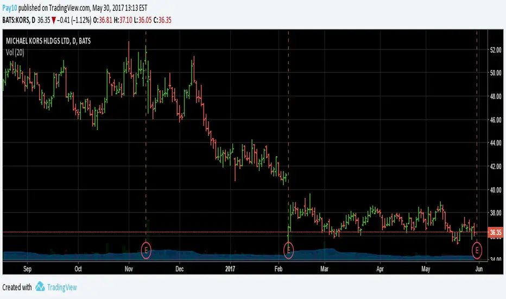Click the TradingView logo icon
Image resolution: width=506 pixels, height=299 pixels.
coord(40,286)
